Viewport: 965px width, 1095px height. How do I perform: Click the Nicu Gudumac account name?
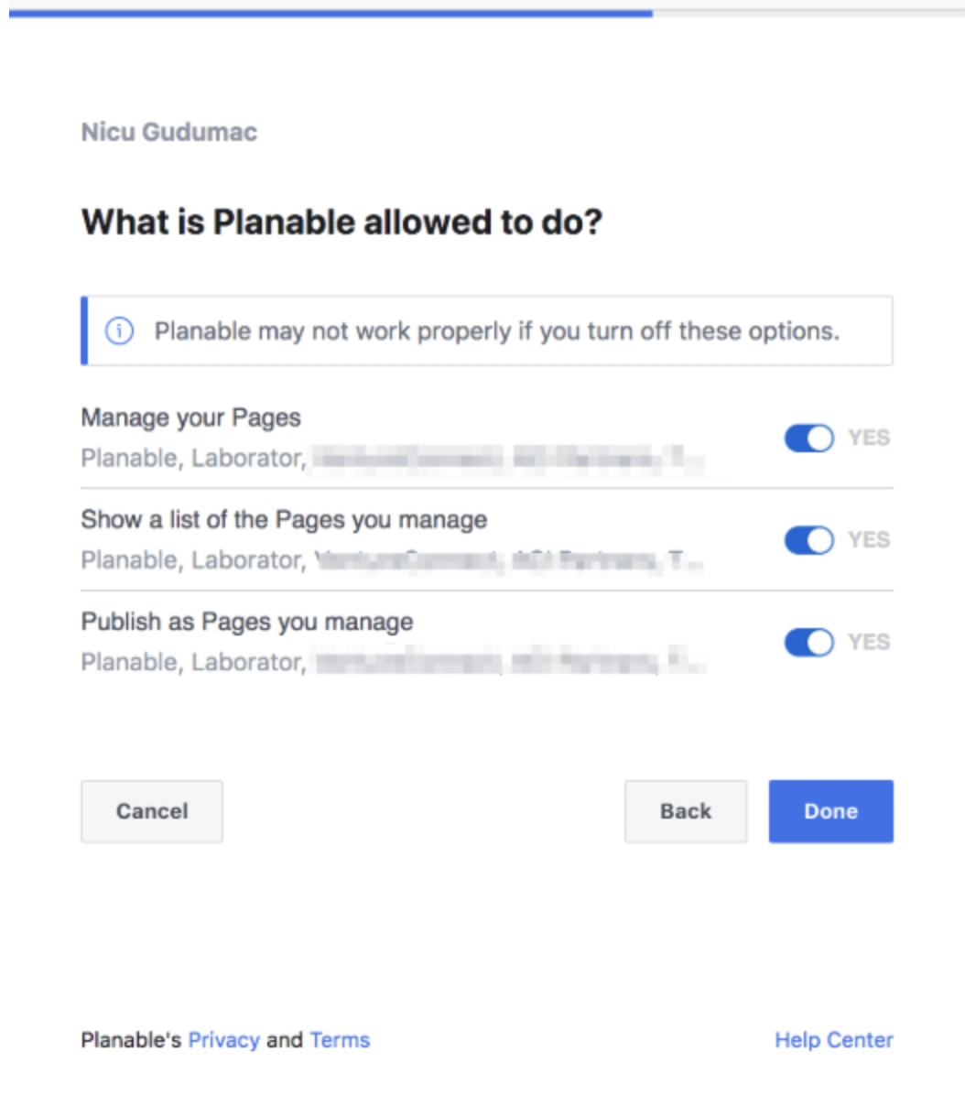coord(169,132)
